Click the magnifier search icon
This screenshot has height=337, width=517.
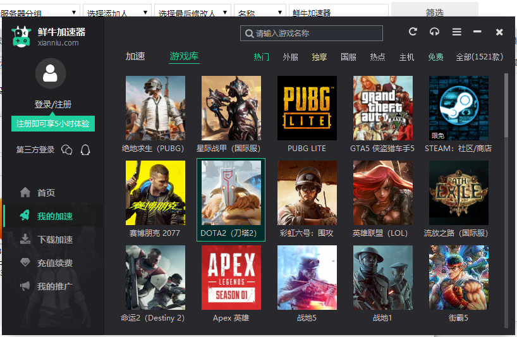tap(249, 34)
